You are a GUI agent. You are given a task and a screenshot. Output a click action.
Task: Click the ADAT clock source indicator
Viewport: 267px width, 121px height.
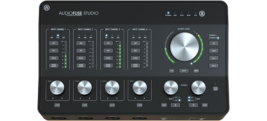pos(175,13)
